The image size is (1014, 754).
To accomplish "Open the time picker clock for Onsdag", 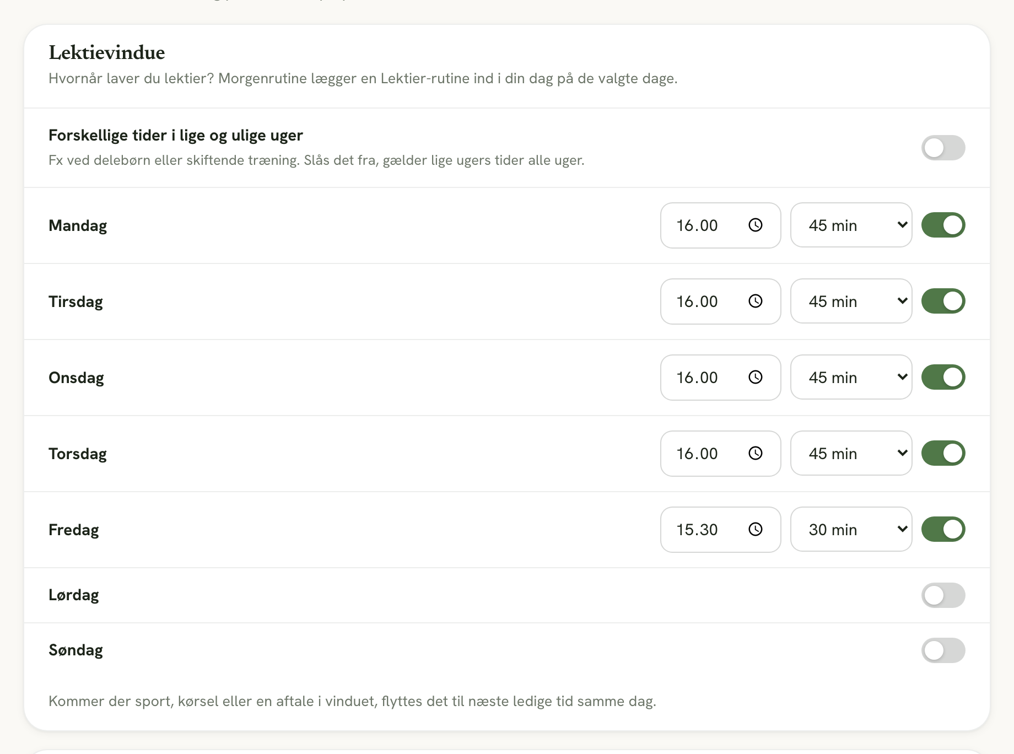I will [x=756, y=377].
